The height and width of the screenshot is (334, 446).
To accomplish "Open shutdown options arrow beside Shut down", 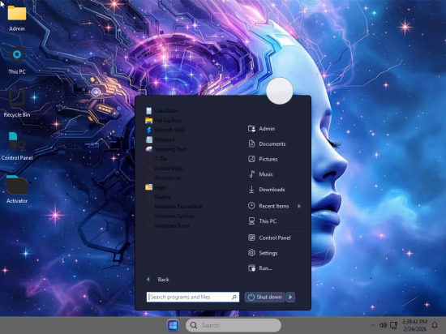I will coord(290,297).
